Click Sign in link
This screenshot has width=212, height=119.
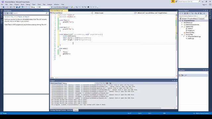(x=204, y=5)
